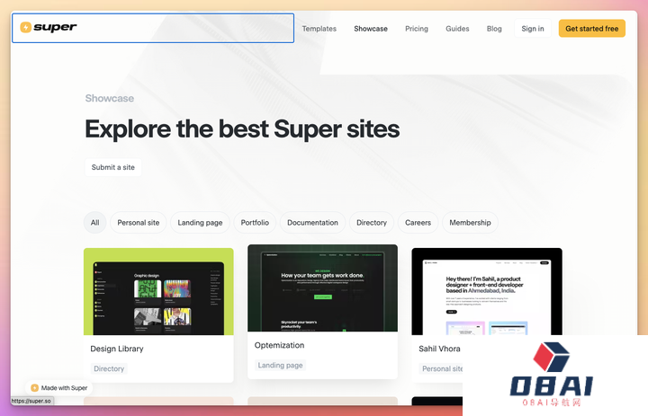Select the Directory filter chip above the cards
Viewport: 648px width, 416px height.
pos(372,223)
